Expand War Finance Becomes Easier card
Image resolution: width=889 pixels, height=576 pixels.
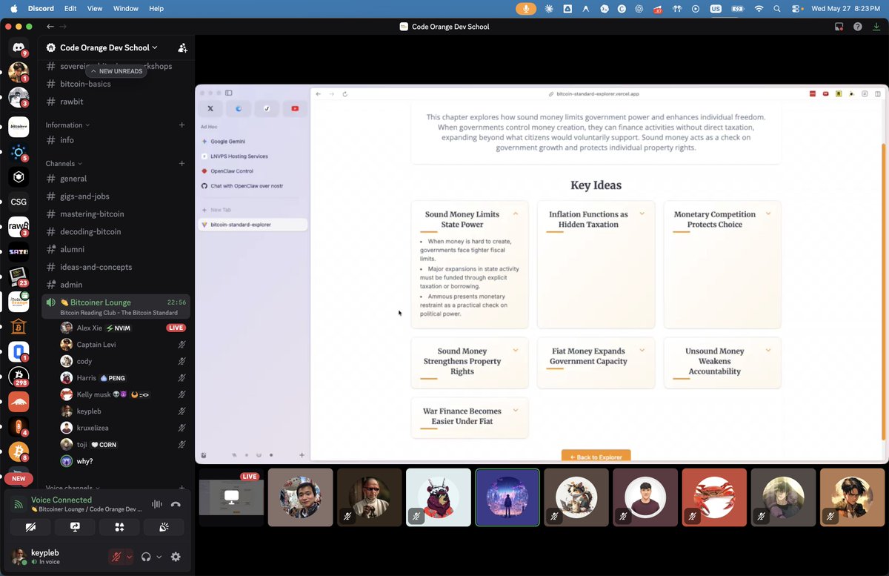click(515, 410)
